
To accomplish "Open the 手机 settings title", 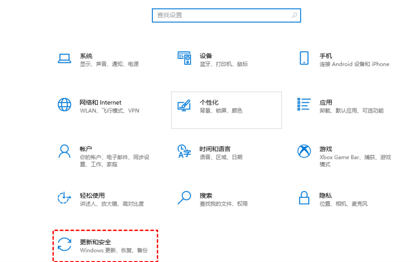I will (x=326, y=56).
